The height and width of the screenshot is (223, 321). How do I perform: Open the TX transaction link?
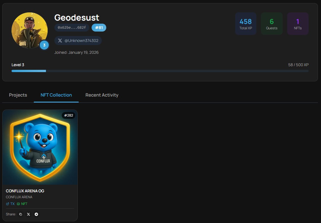[x=10, y=204]
